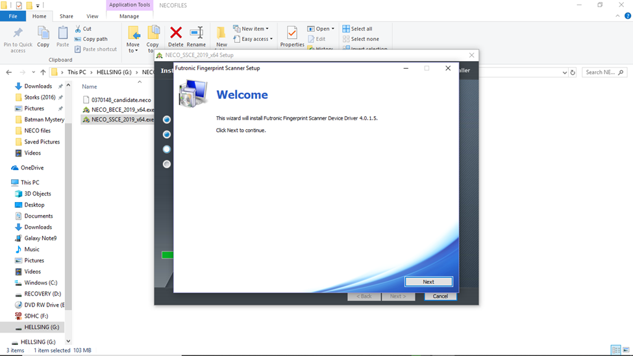
Task: Open the File menu tab
Action: pyautogui.click(x=13, y=16)
